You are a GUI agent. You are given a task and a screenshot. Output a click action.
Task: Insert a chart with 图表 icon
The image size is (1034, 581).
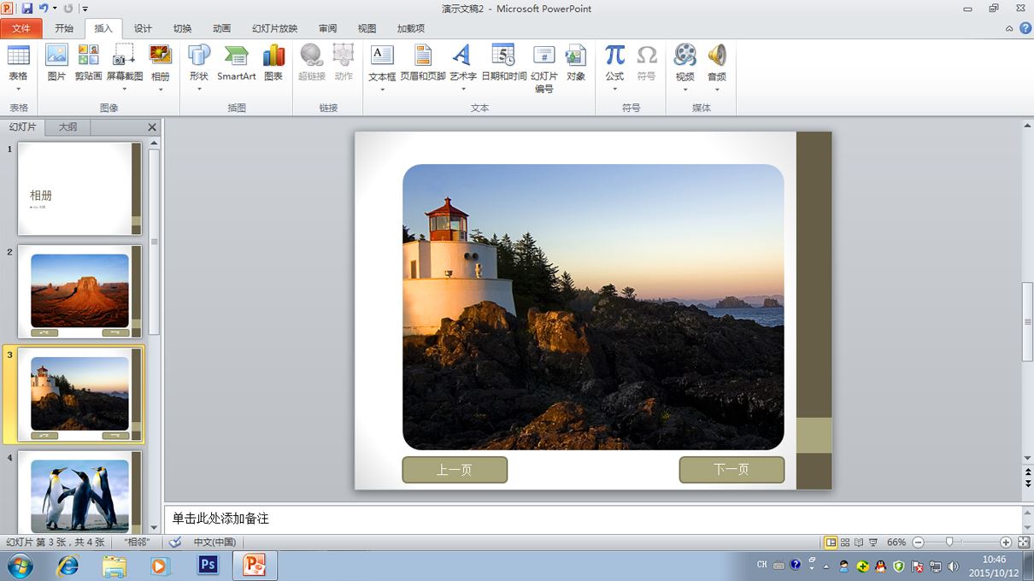273,63
